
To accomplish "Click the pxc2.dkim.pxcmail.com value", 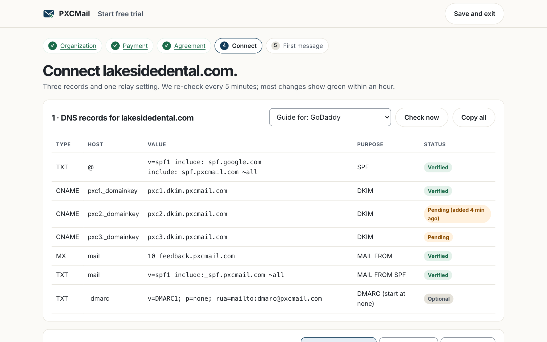I will pyautogui.click(x=187, y=214).
